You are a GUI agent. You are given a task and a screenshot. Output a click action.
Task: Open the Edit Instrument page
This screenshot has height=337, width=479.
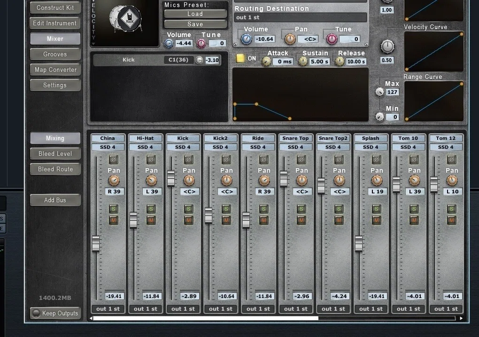55,23
